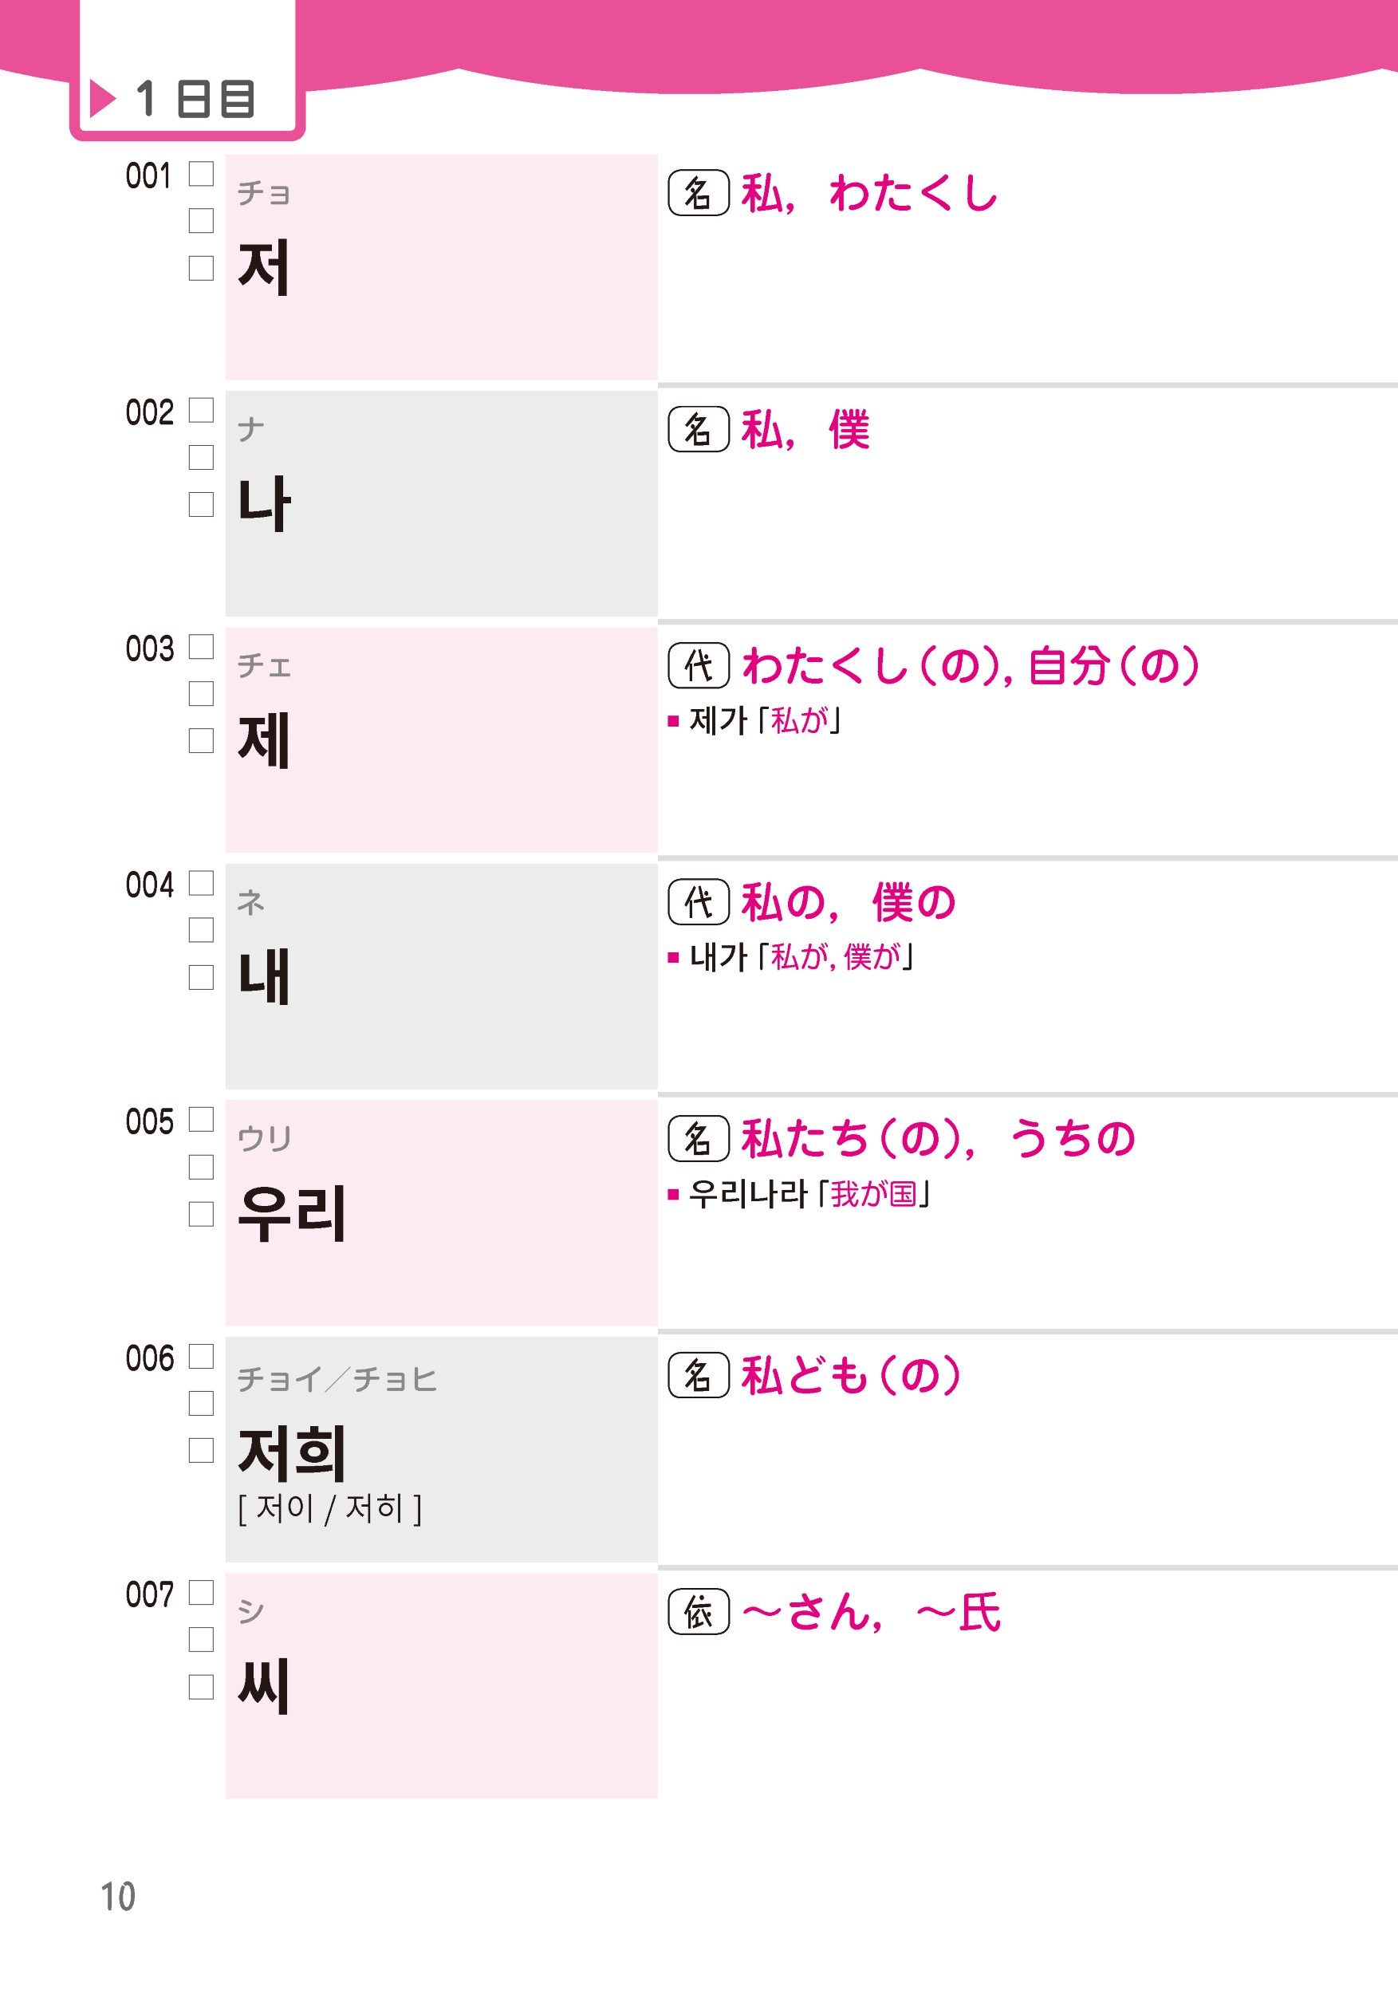Click the 名 badge for 우리 entry
Viewport: 1398px width, 1994px height.
coord(698,1138)
